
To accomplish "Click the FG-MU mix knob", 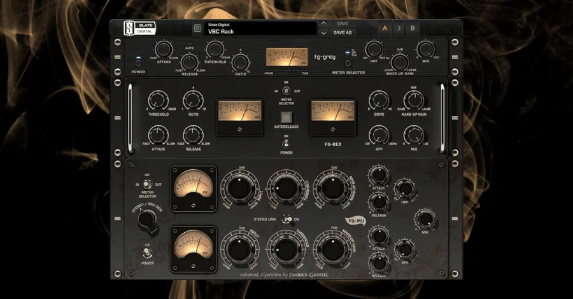I will pyautogui.click(x=425, y=219).
